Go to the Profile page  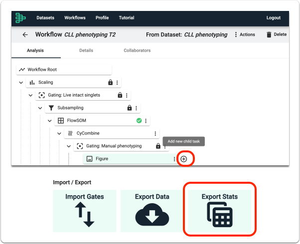pyautogui.click(x=102, y=18)
